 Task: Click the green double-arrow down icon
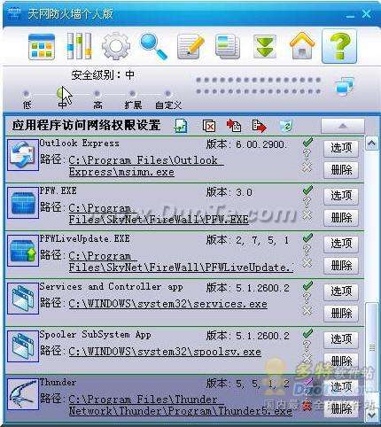pos(265,47)
